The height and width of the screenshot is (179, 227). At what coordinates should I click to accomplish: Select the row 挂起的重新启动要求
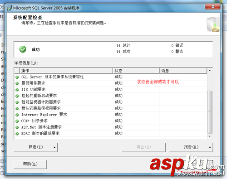pos(110,96)
